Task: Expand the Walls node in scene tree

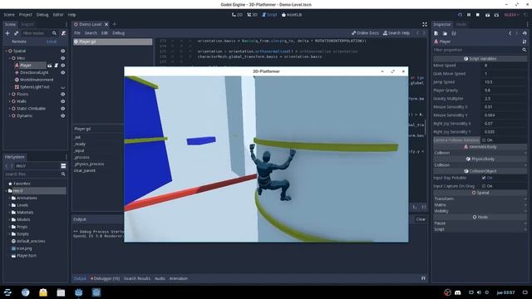Action: tap(9, 101)
